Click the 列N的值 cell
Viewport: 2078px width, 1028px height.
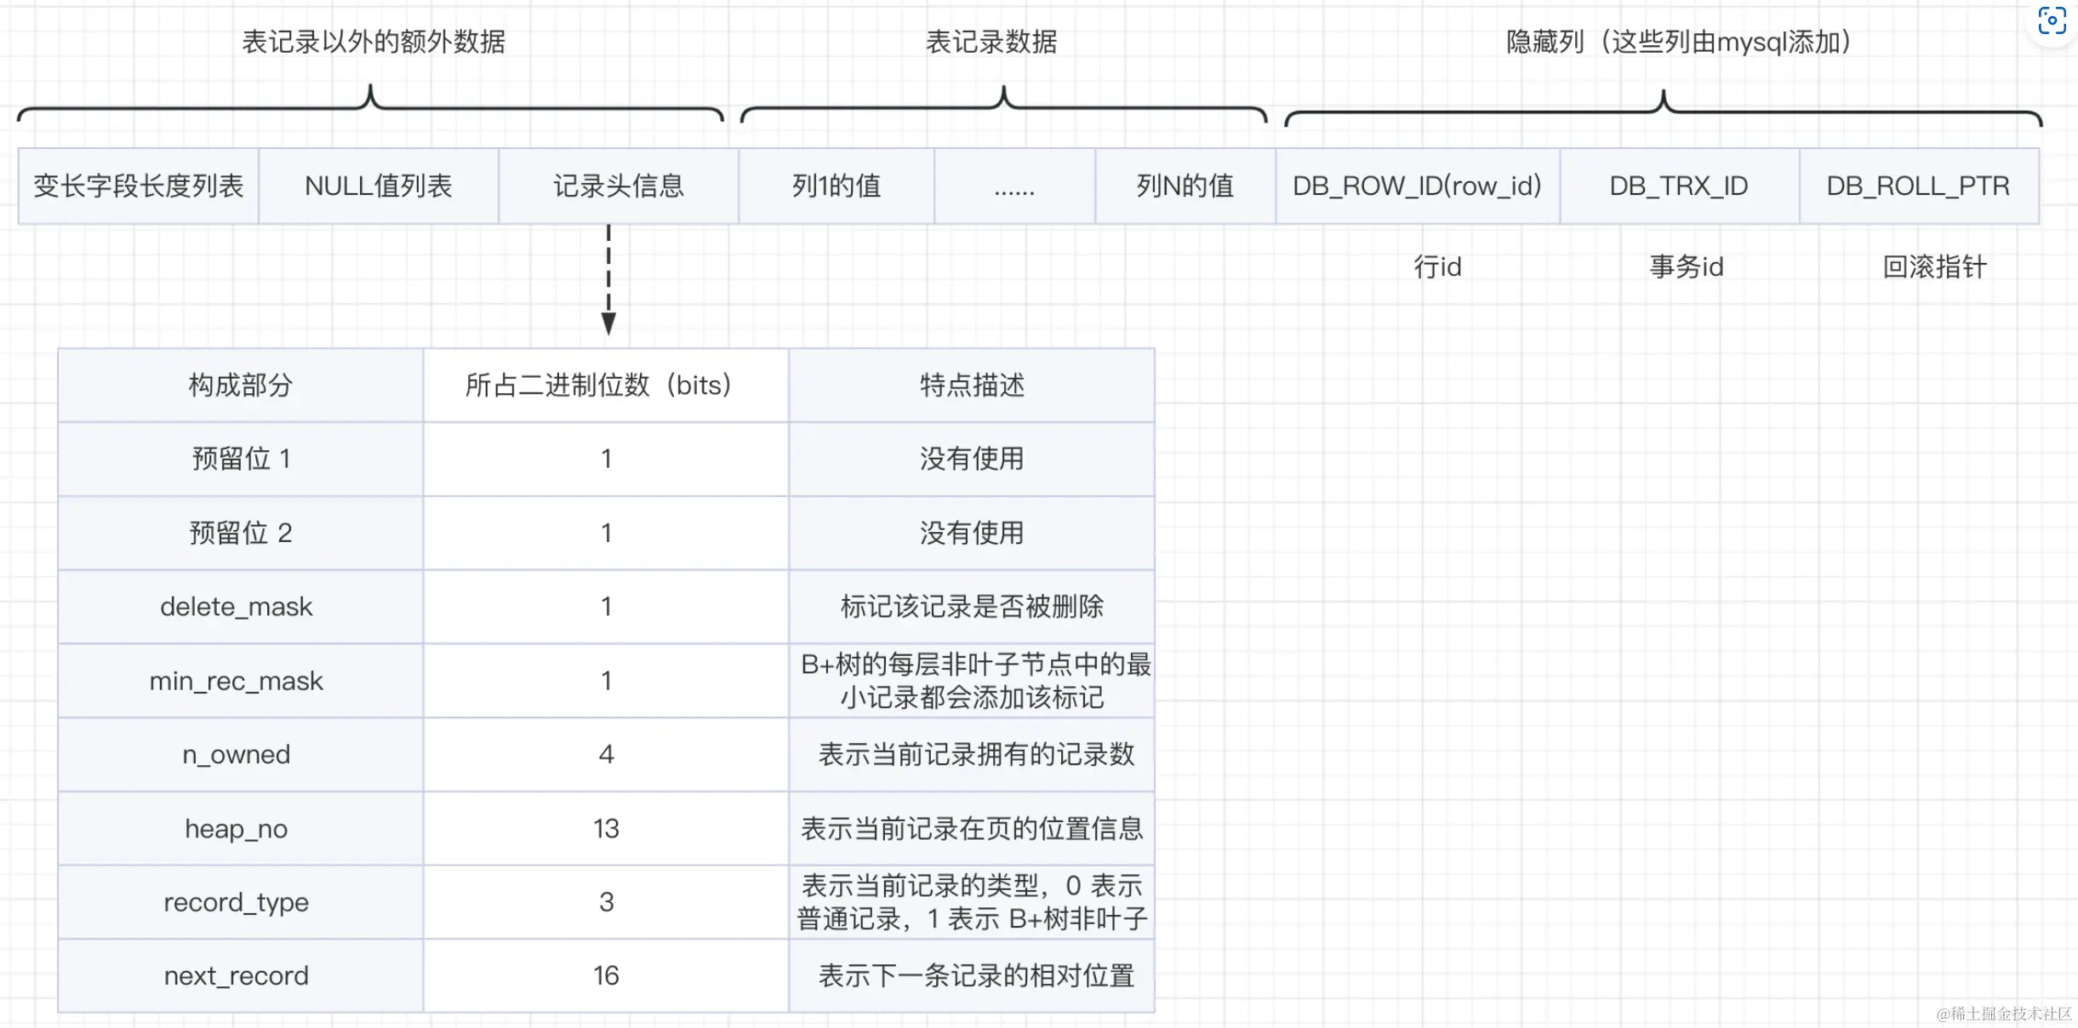pos(1185,186)
